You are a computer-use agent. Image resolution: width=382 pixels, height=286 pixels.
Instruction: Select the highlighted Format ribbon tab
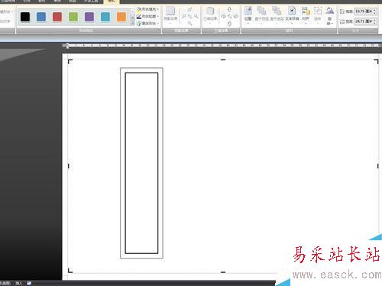pos(112,2)
